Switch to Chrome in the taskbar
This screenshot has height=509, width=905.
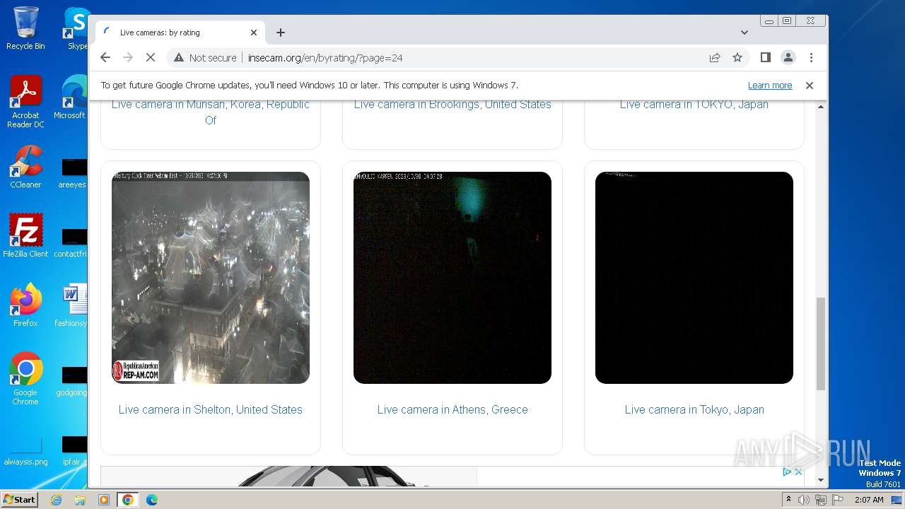128,500
